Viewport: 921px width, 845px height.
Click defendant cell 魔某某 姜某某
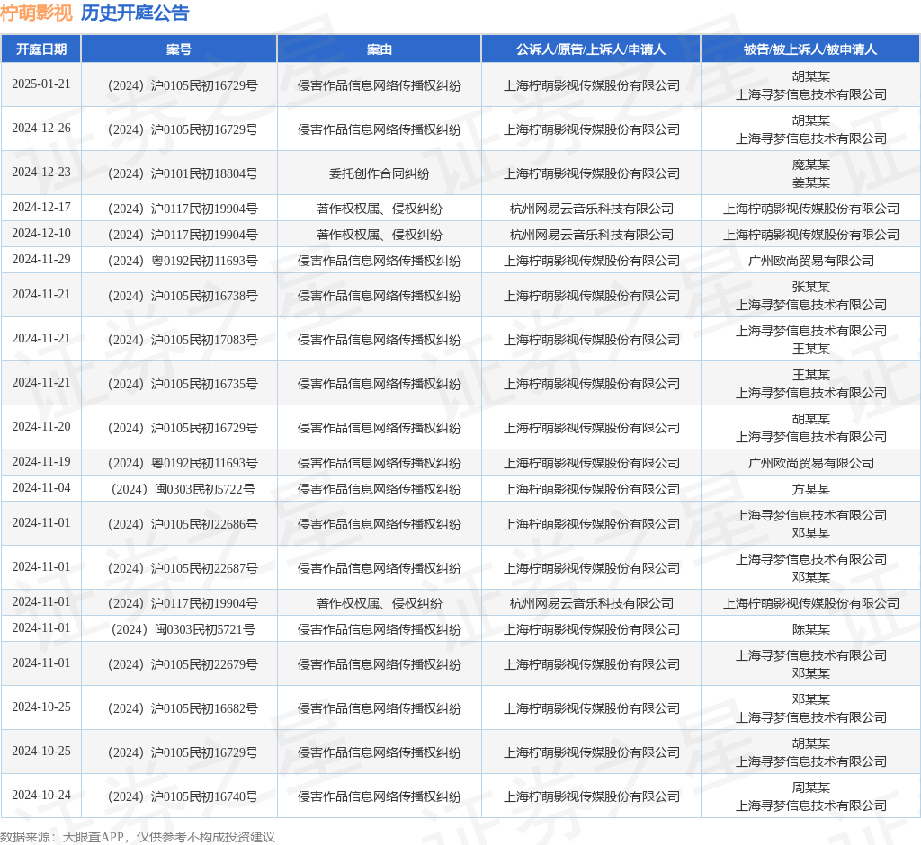point(811,173)
